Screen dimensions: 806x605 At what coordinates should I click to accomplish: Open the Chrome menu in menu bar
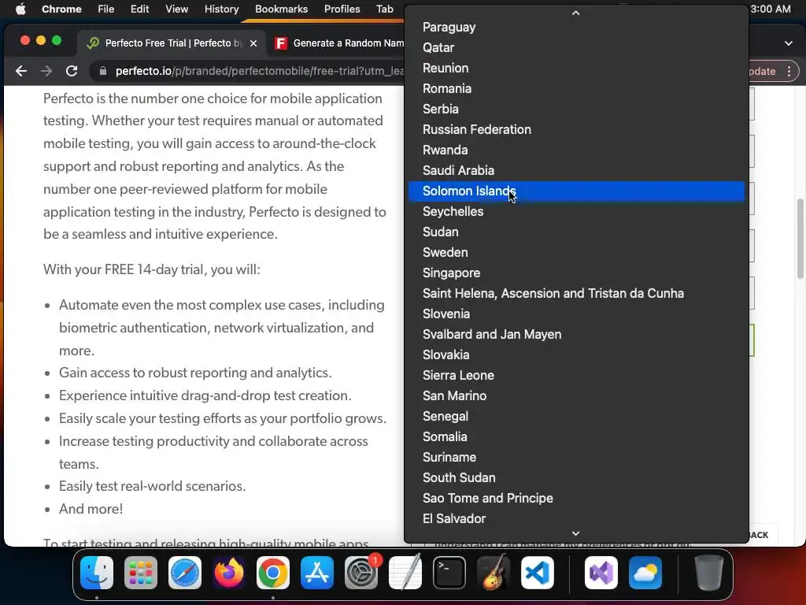tap(61, 9)
